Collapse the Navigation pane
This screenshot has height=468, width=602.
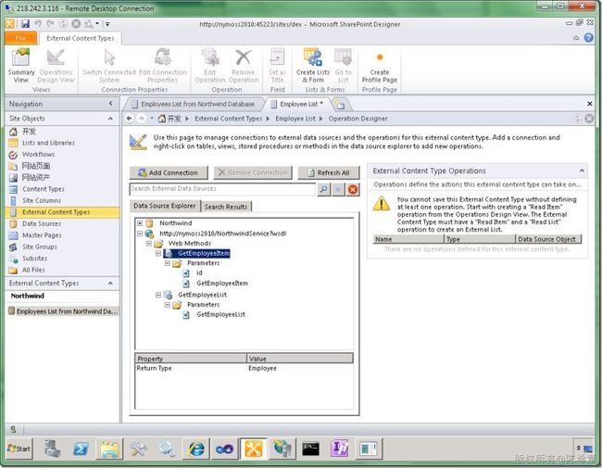(110, 104)
